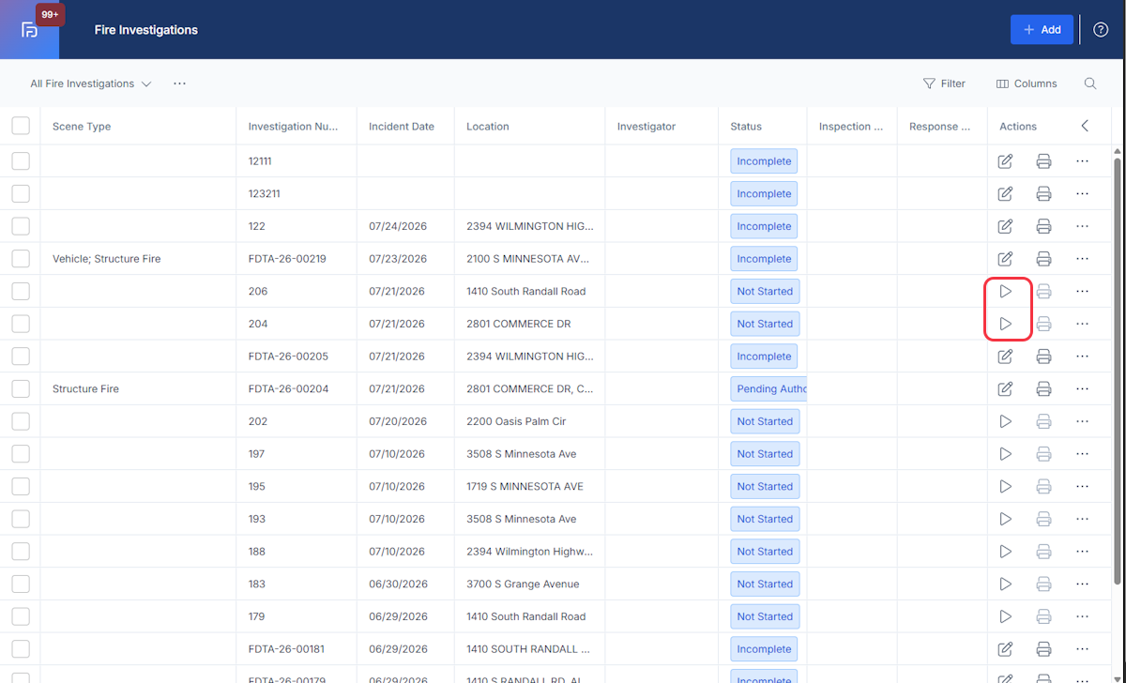
Task: Start investigation 204 with play icon
Action: click(x=1005, y=324)
